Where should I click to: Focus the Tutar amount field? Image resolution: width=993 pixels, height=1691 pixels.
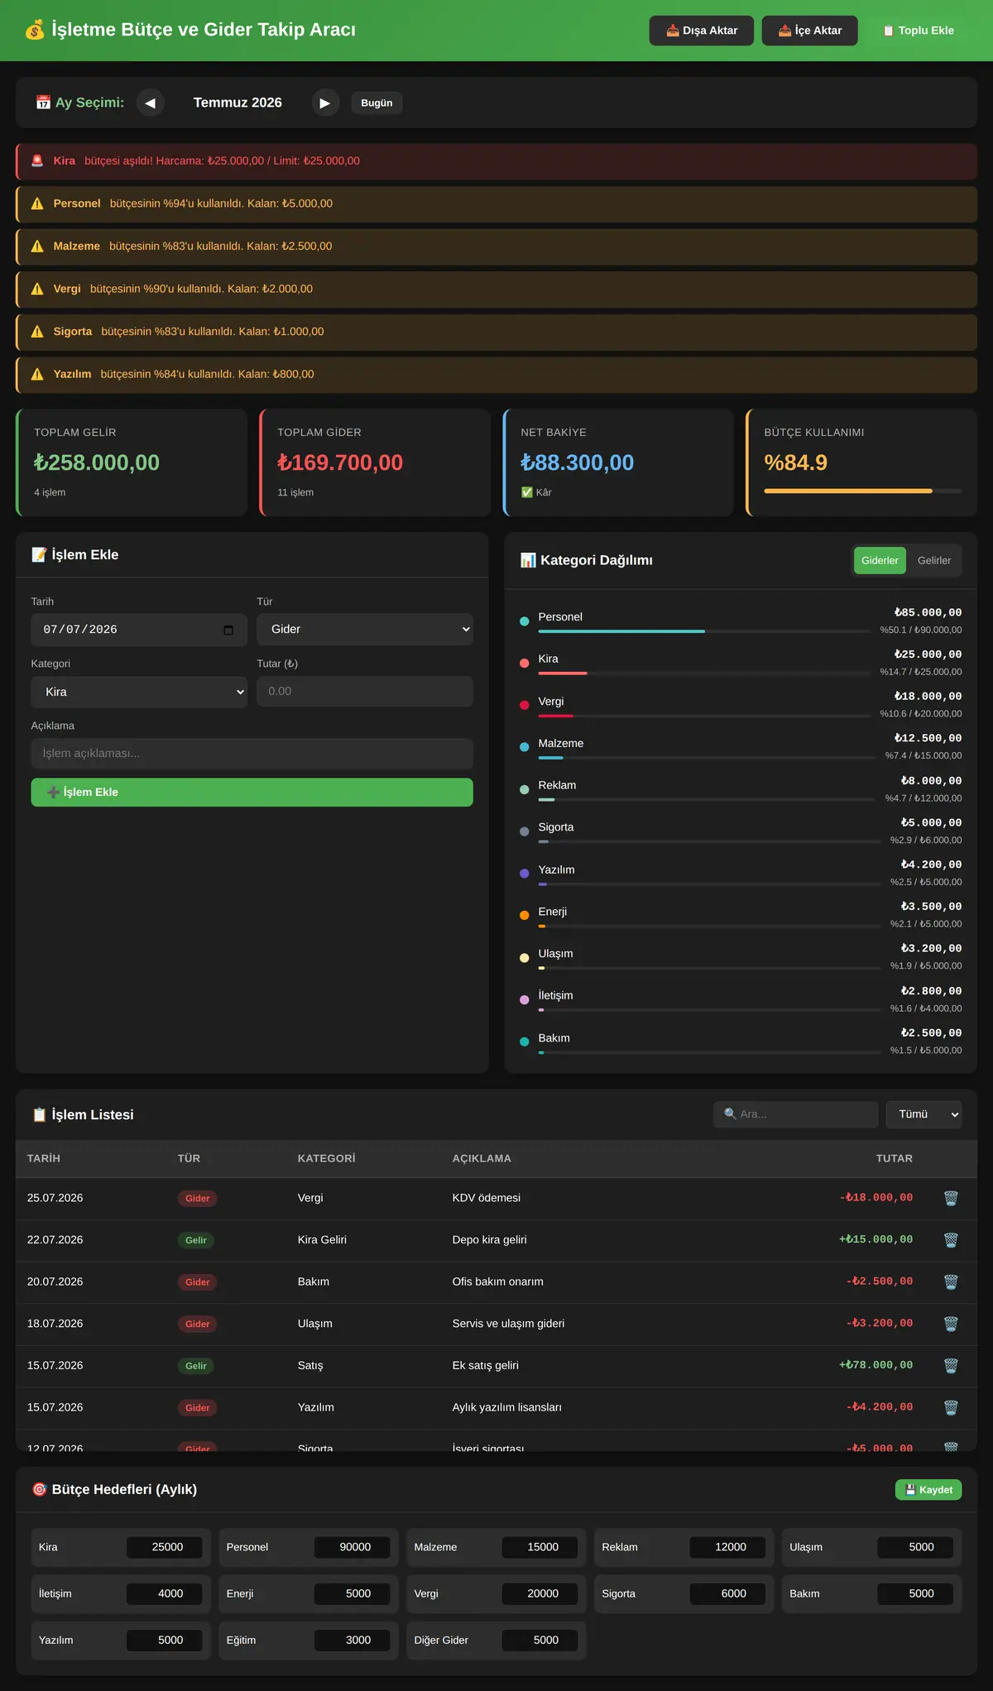(x=365, y=692)
